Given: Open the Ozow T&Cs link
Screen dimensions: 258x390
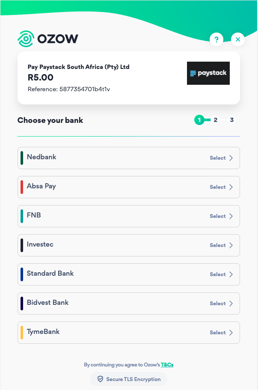Looking at the screenshot, I should pos(167,365).
